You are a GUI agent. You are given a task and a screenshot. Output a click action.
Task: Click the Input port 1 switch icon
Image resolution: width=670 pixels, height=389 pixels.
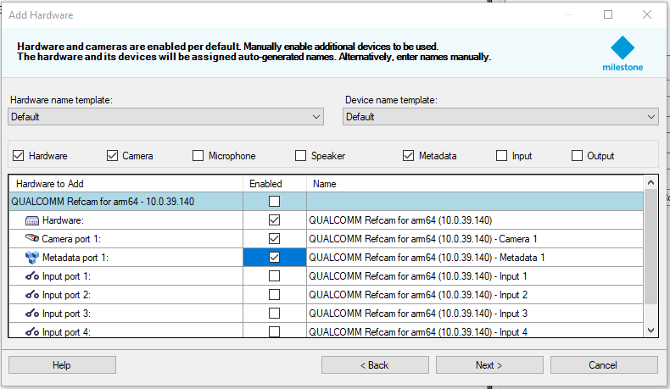point(32,276)
